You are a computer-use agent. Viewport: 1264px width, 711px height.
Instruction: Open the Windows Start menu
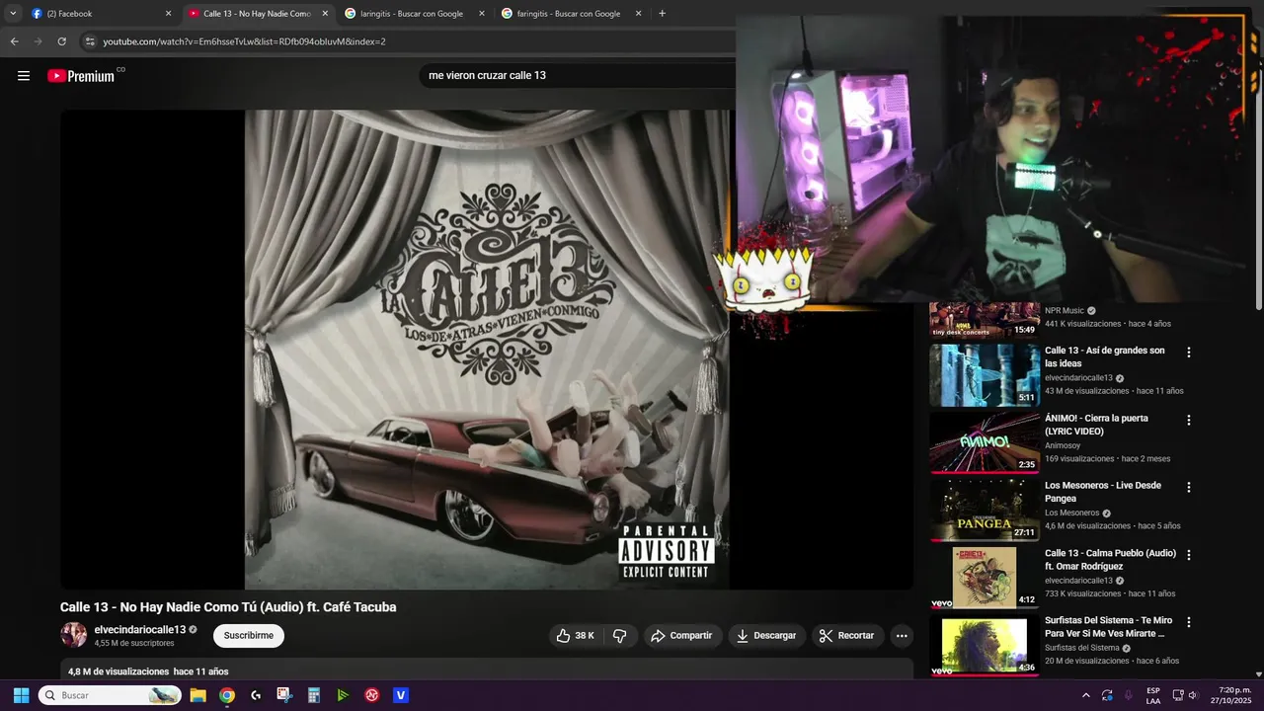(x=21, y=695)
